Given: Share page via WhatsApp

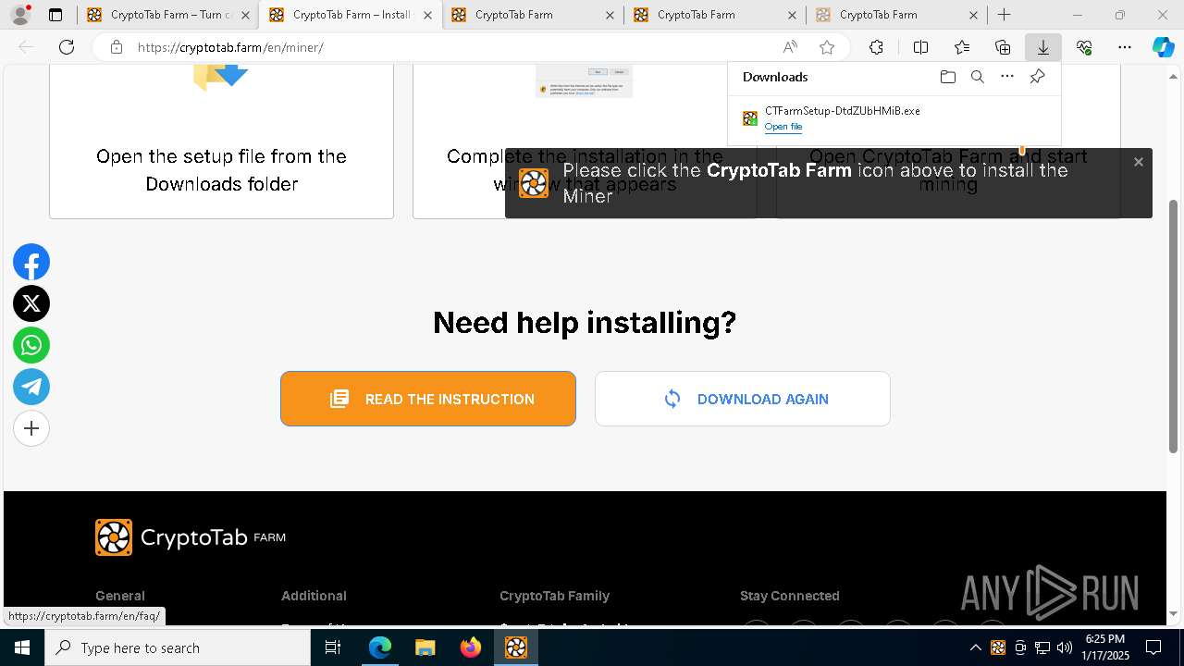Looking at the screenshot, I should point(31,345).
